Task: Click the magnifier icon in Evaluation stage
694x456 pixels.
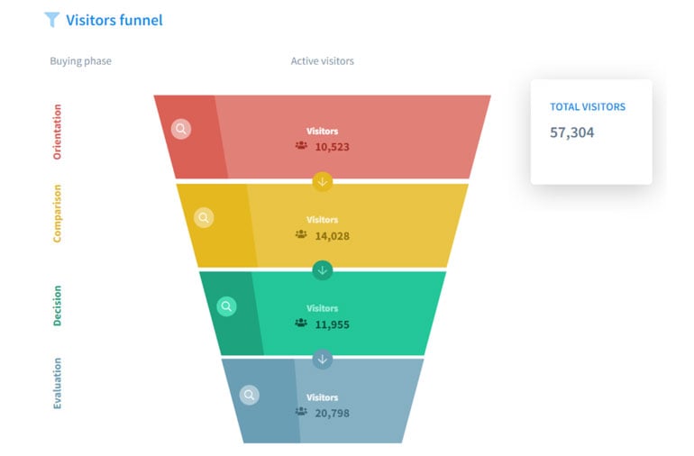Action: [x=250, y=395]
